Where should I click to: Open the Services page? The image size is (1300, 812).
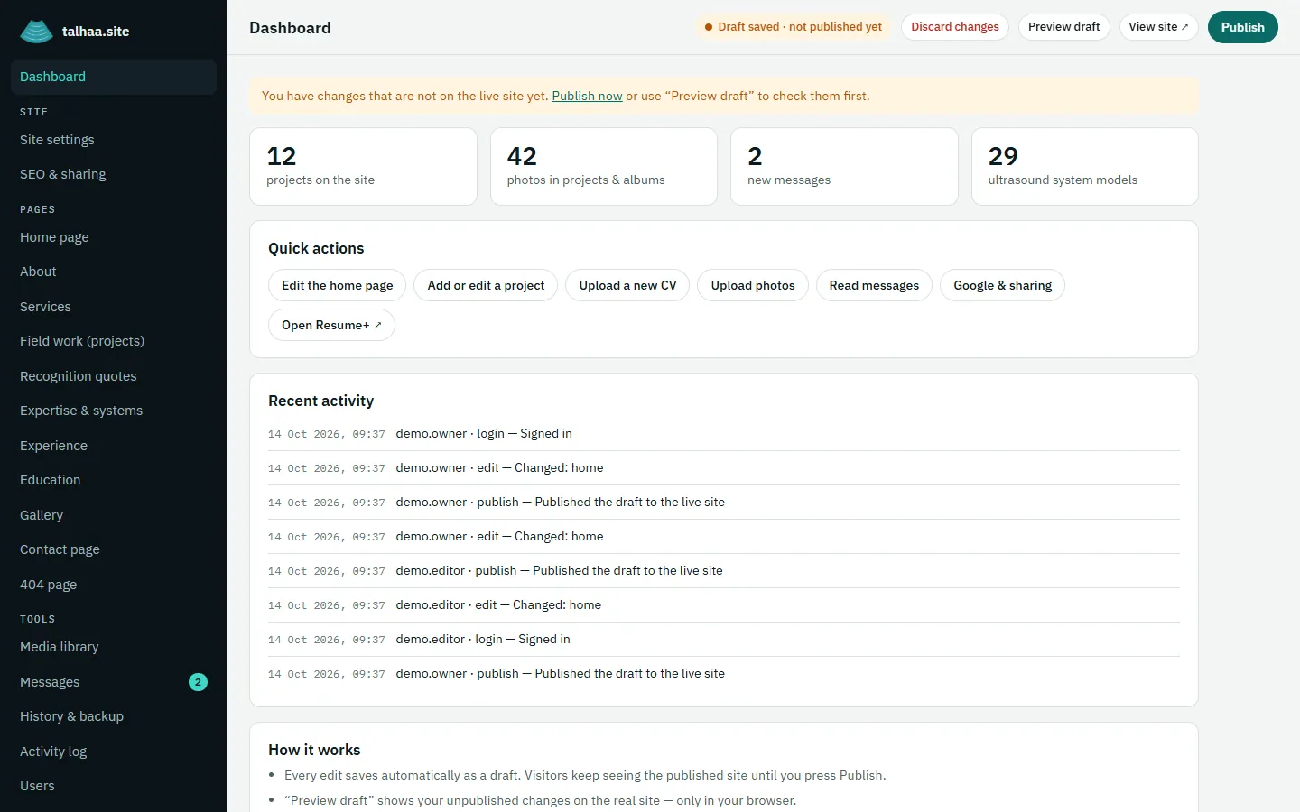pos(114,307)
